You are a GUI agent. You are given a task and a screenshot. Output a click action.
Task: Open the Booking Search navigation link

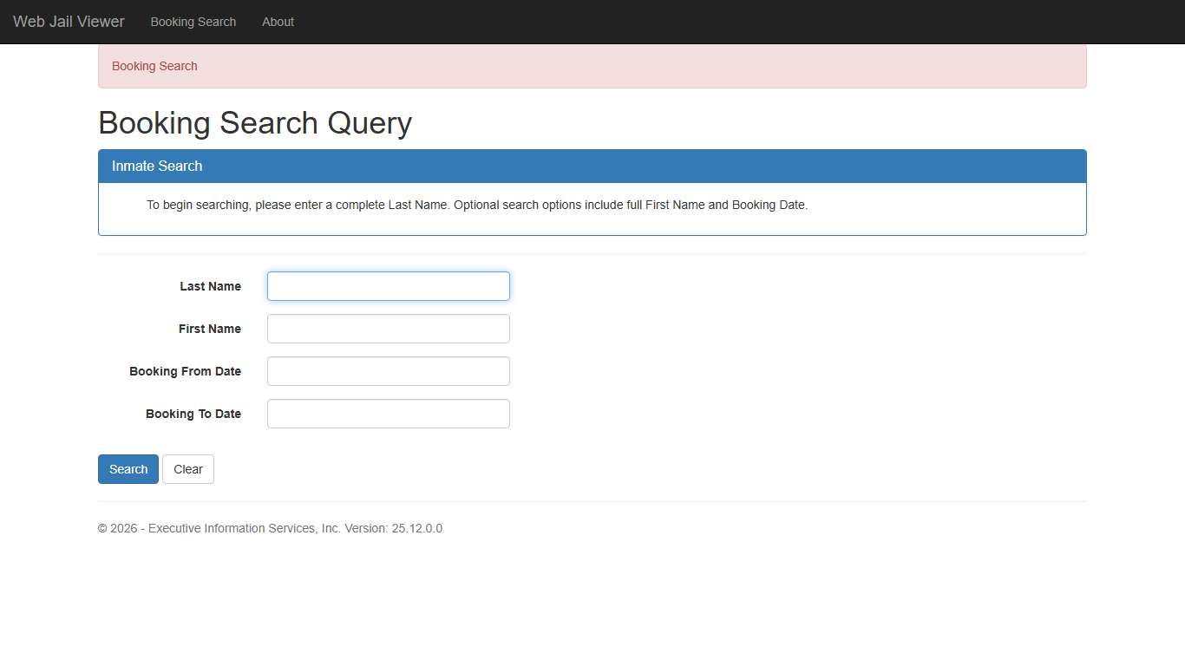tap(193, 22)
